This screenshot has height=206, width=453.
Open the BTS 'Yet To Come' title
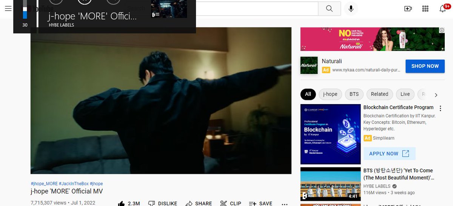[398, 174]
